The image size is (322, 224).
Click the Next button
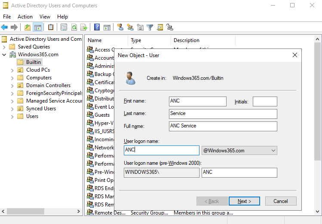[x=244, y=201]
